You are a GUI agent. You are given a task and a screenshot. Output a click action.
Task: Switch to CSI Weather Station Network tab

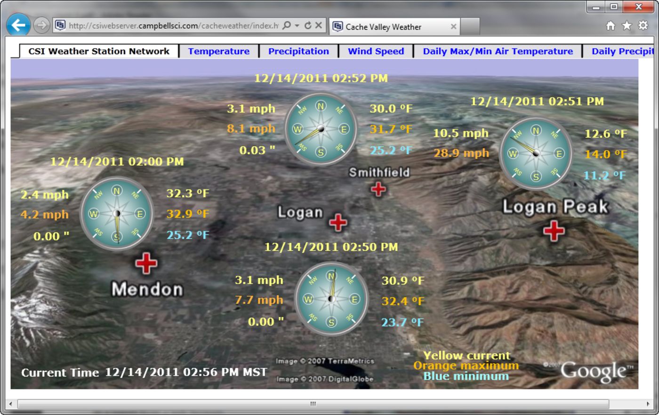(99, 51)
